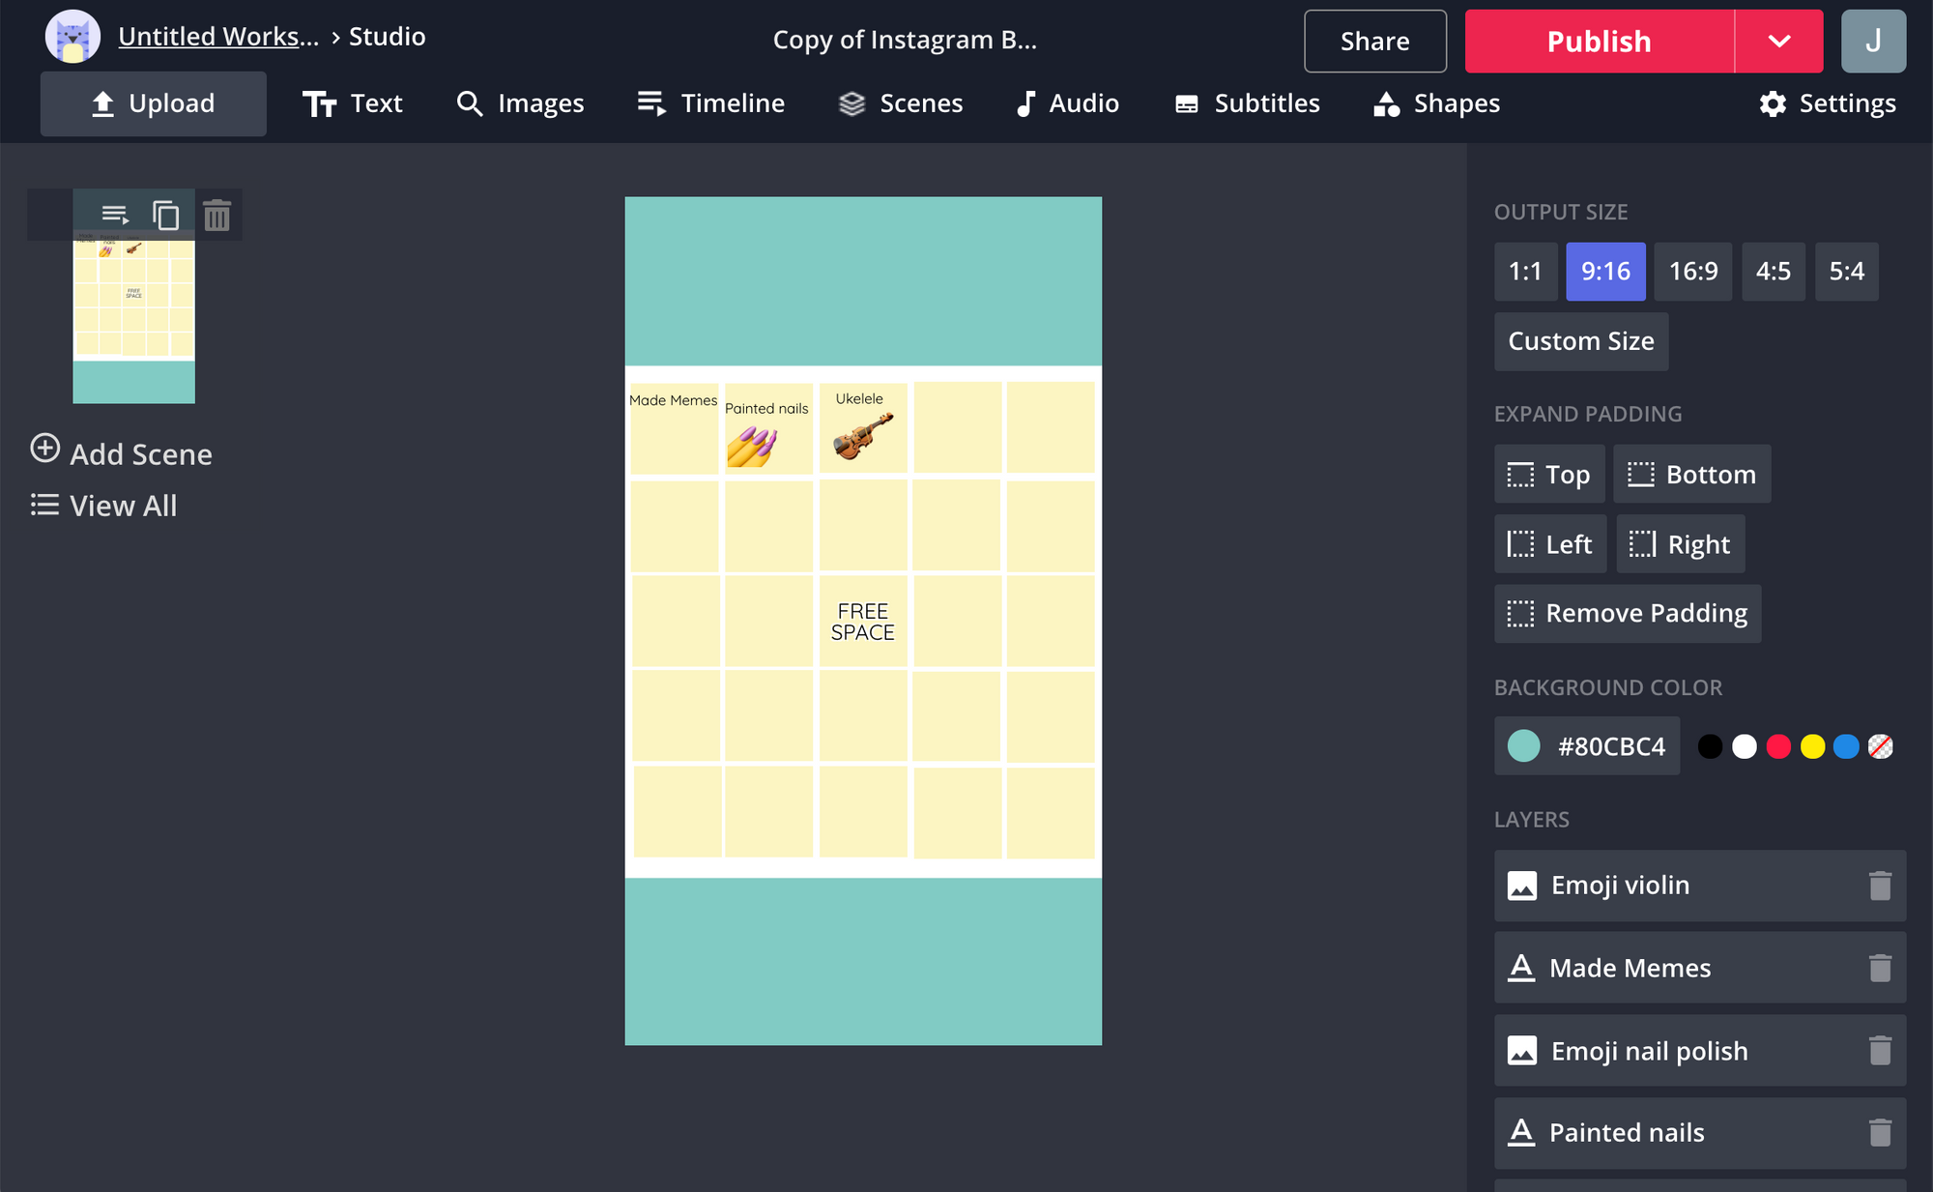Click the Add Scene plus icon
Image resolution: width=1933 pixels, height=1192 pixels.
pos(45,449)
